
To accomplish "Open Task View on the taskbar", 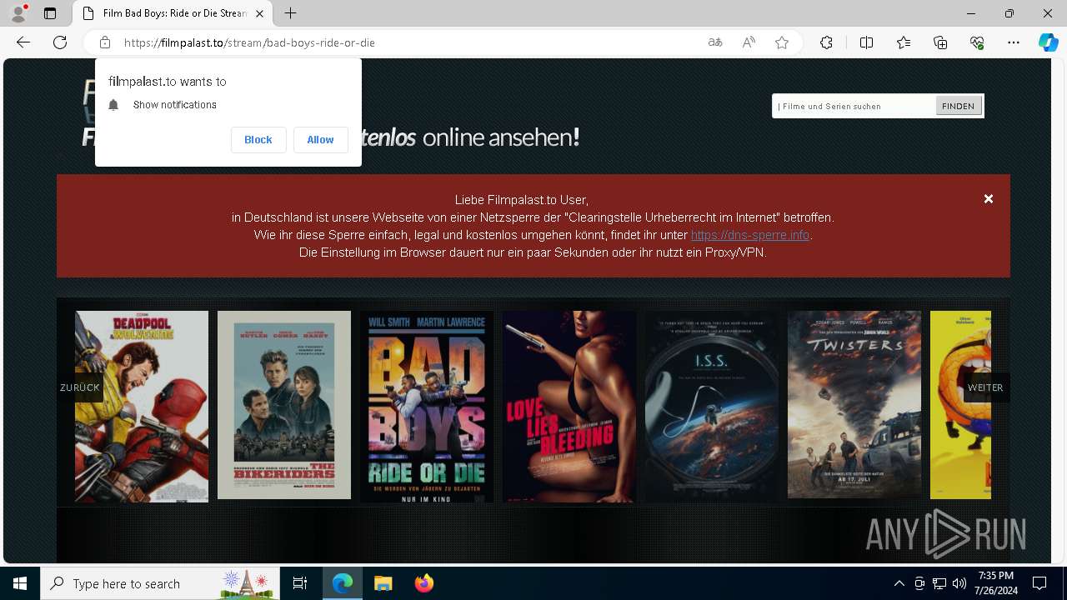I will tap(300, 583).
